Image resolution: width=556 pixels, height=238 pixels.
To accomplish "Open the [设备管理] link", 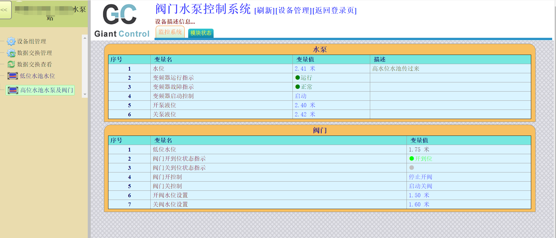I will 293,11.
